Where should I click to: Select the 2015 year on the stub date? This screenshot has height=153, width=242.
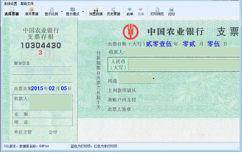(x=37, y=88)
